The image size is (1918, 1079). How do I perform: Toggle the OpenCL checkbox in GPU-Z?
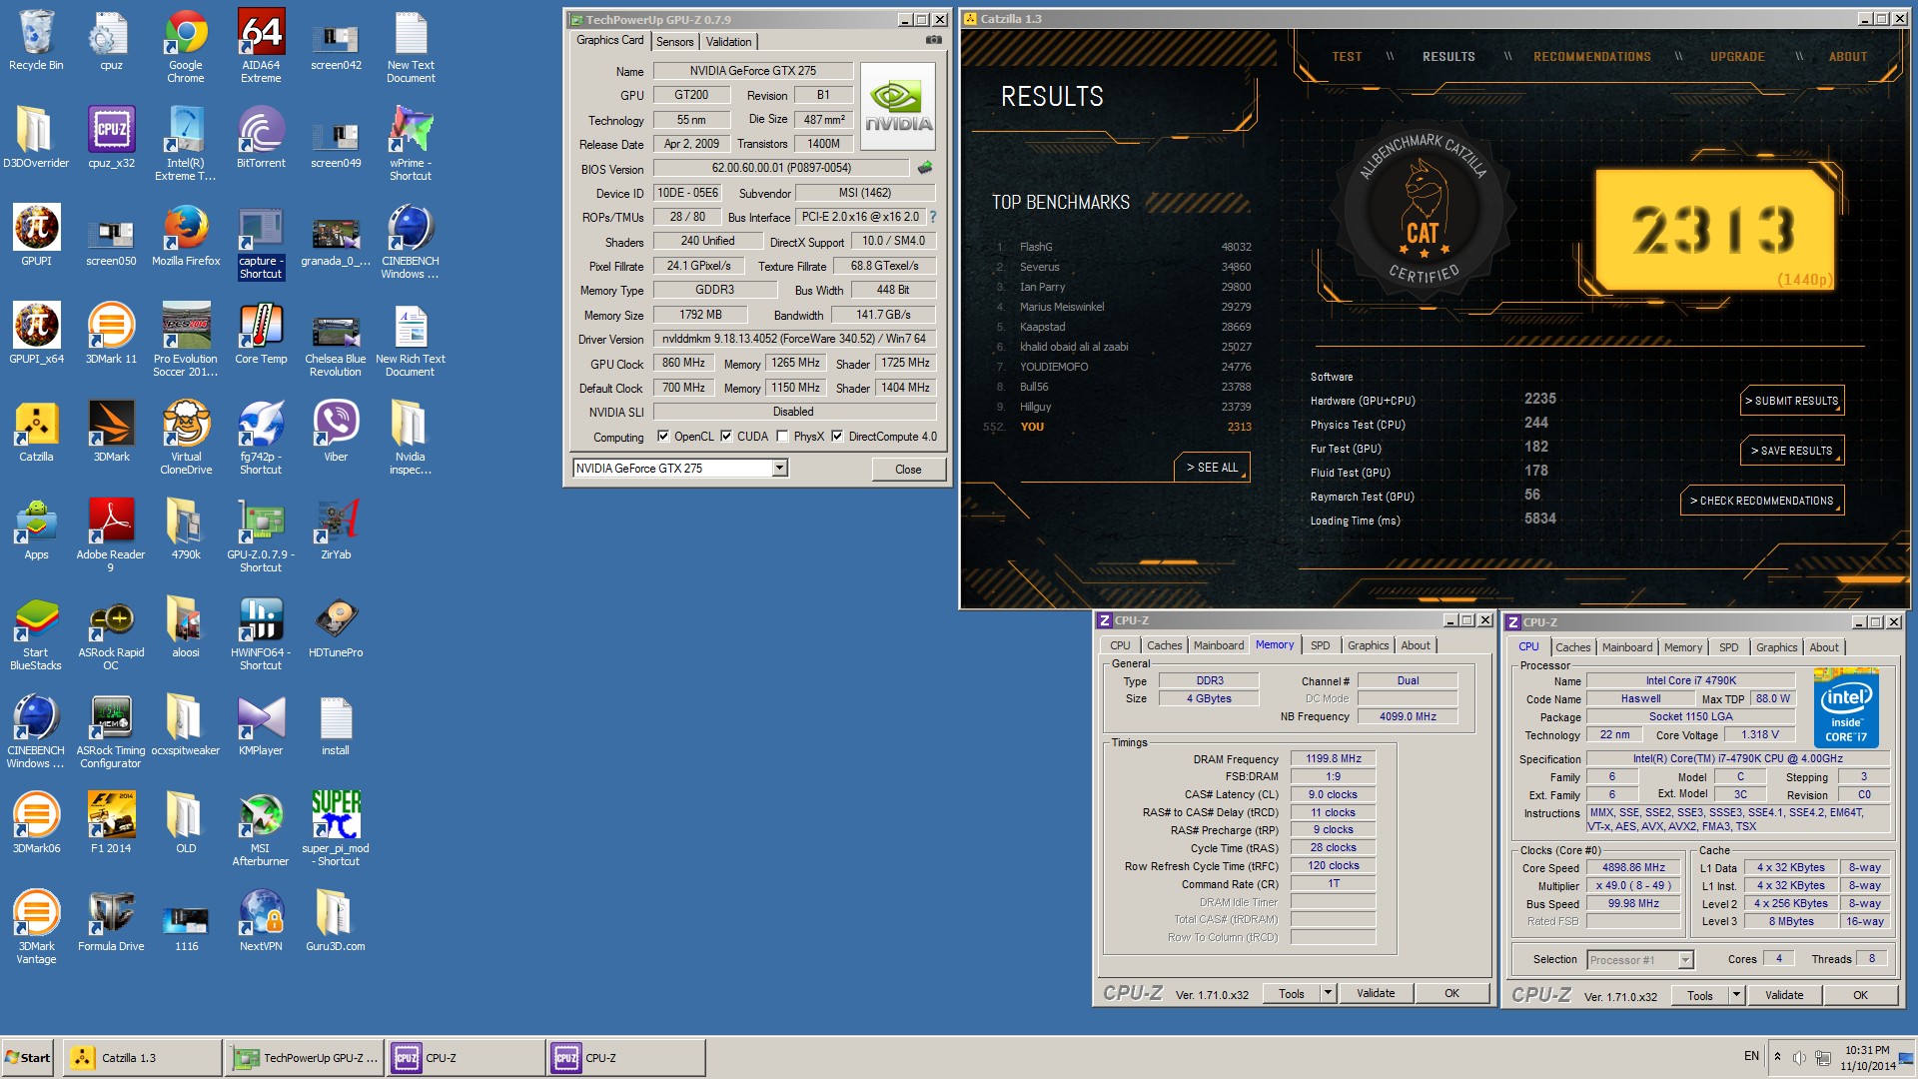[663, 436]
